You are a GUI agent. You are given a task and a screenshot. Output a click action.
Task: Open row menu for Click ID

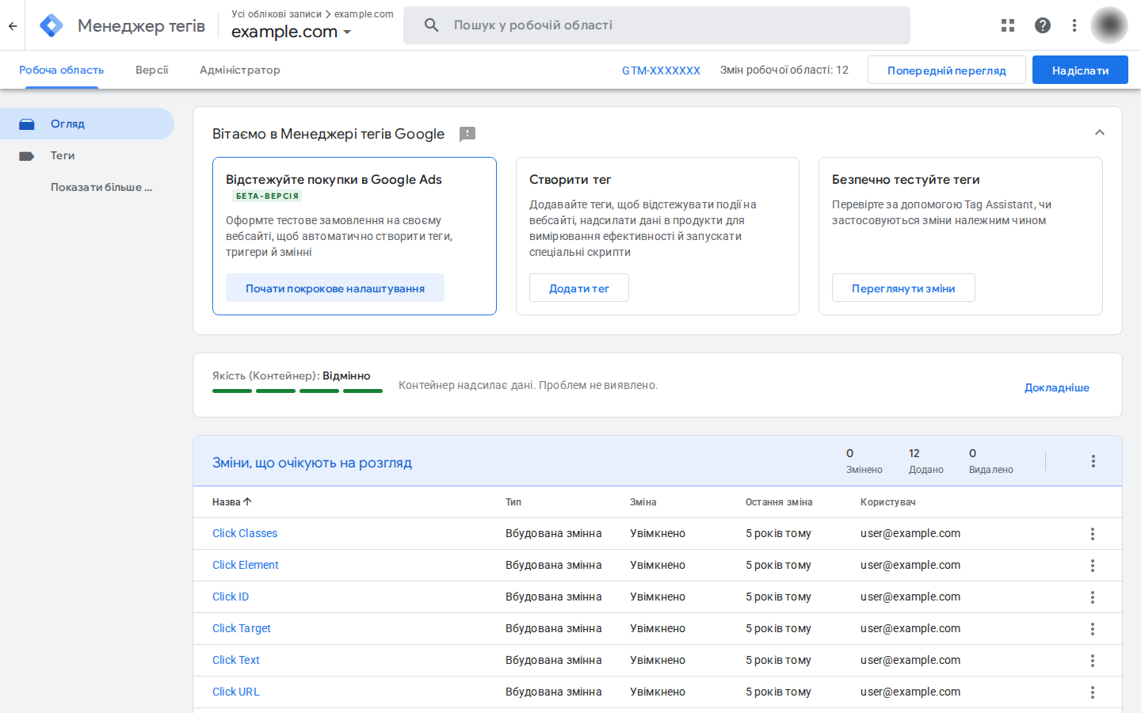1093,597
